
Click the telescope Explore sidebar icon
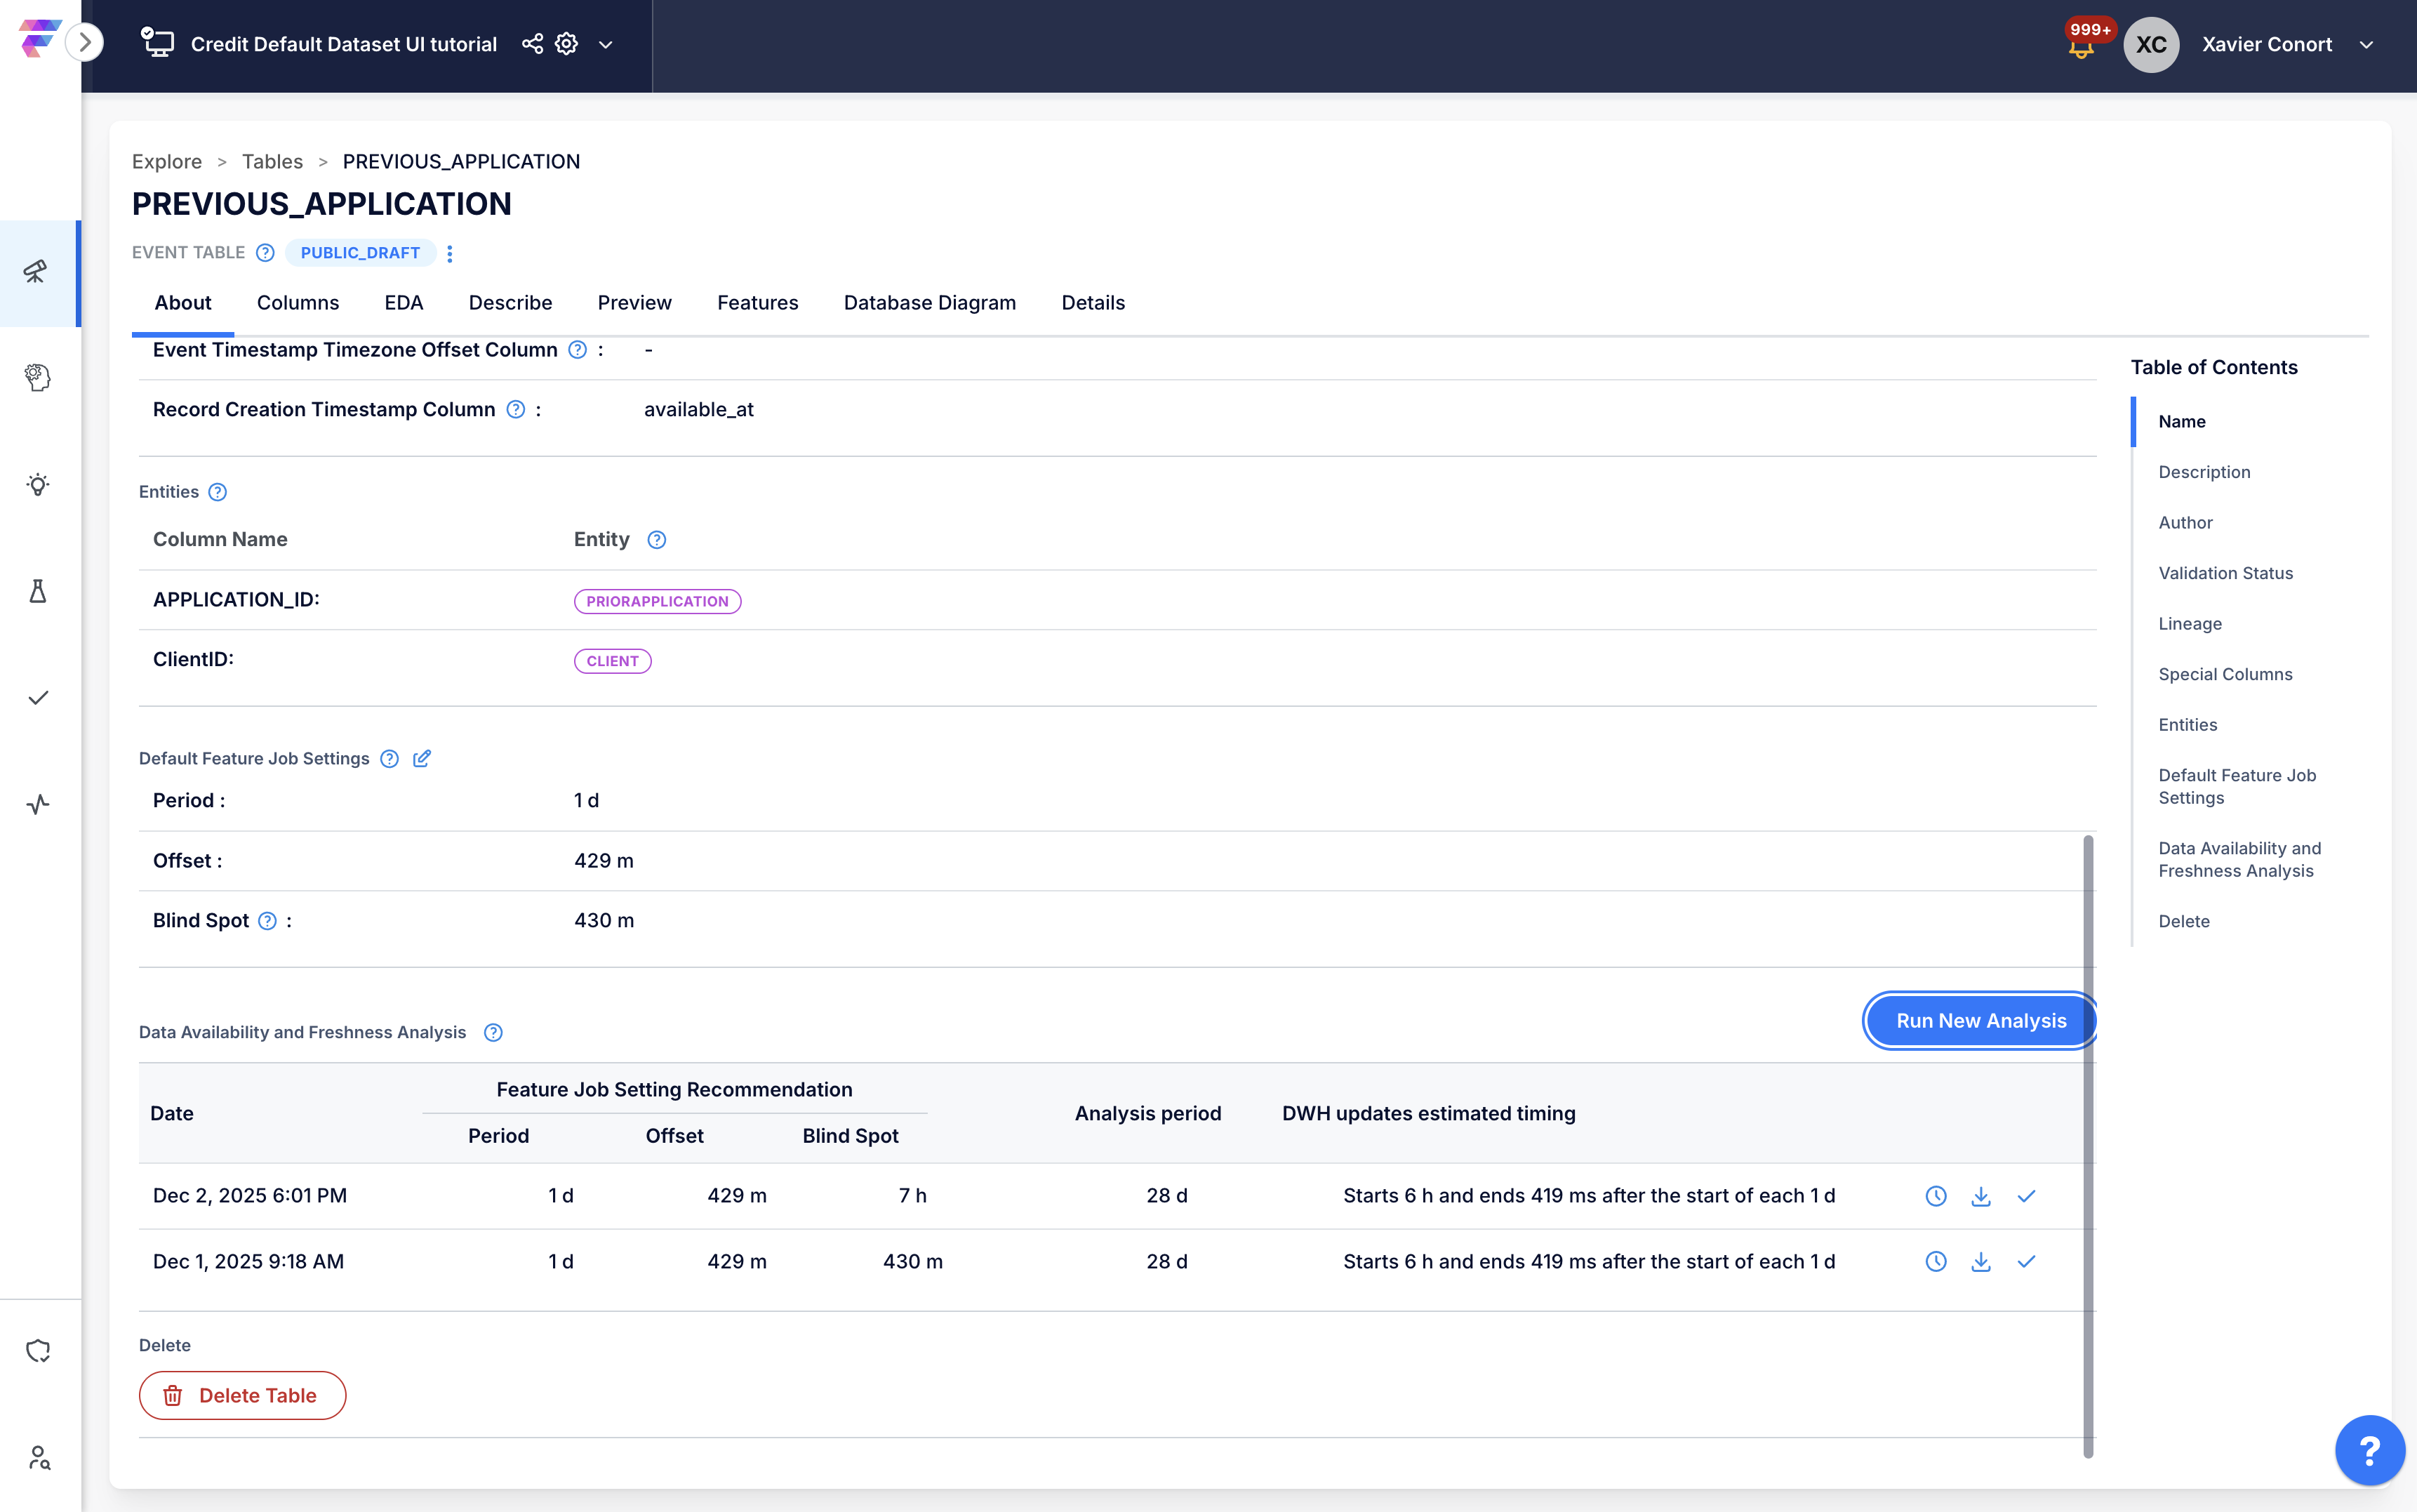coord(37,272)
